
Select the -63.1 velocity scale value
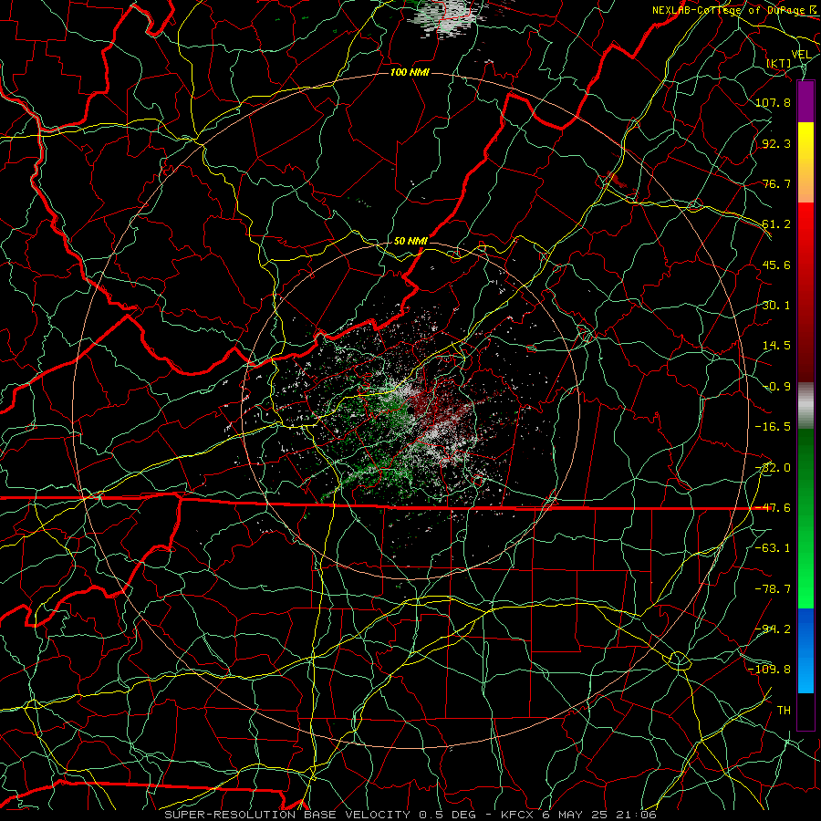[x=773, y=548]
